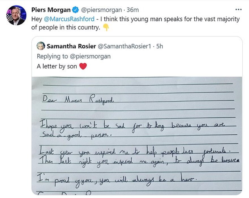Open the 5h quoted tweet timestamp
This screenshot has width=249, height=198.
[x=160, y=46]
